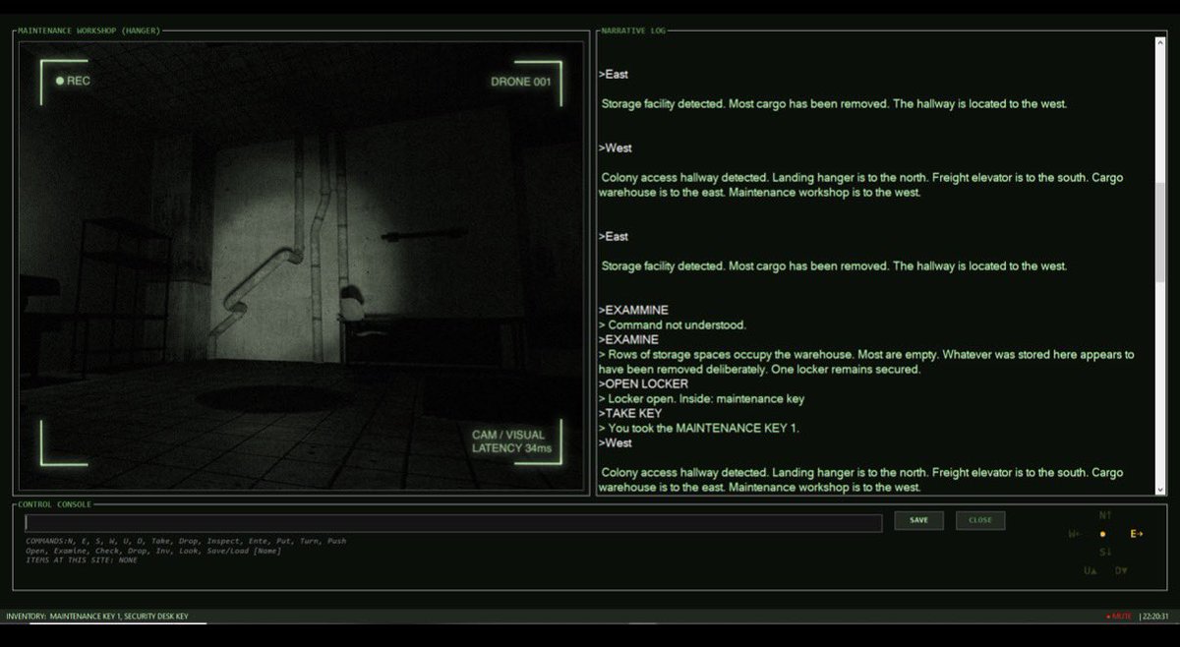Image resolution: width=1180 pixels, height=647 pixels.
Task: Click the DRONE 001 label on camera feed
Action: 520,82
